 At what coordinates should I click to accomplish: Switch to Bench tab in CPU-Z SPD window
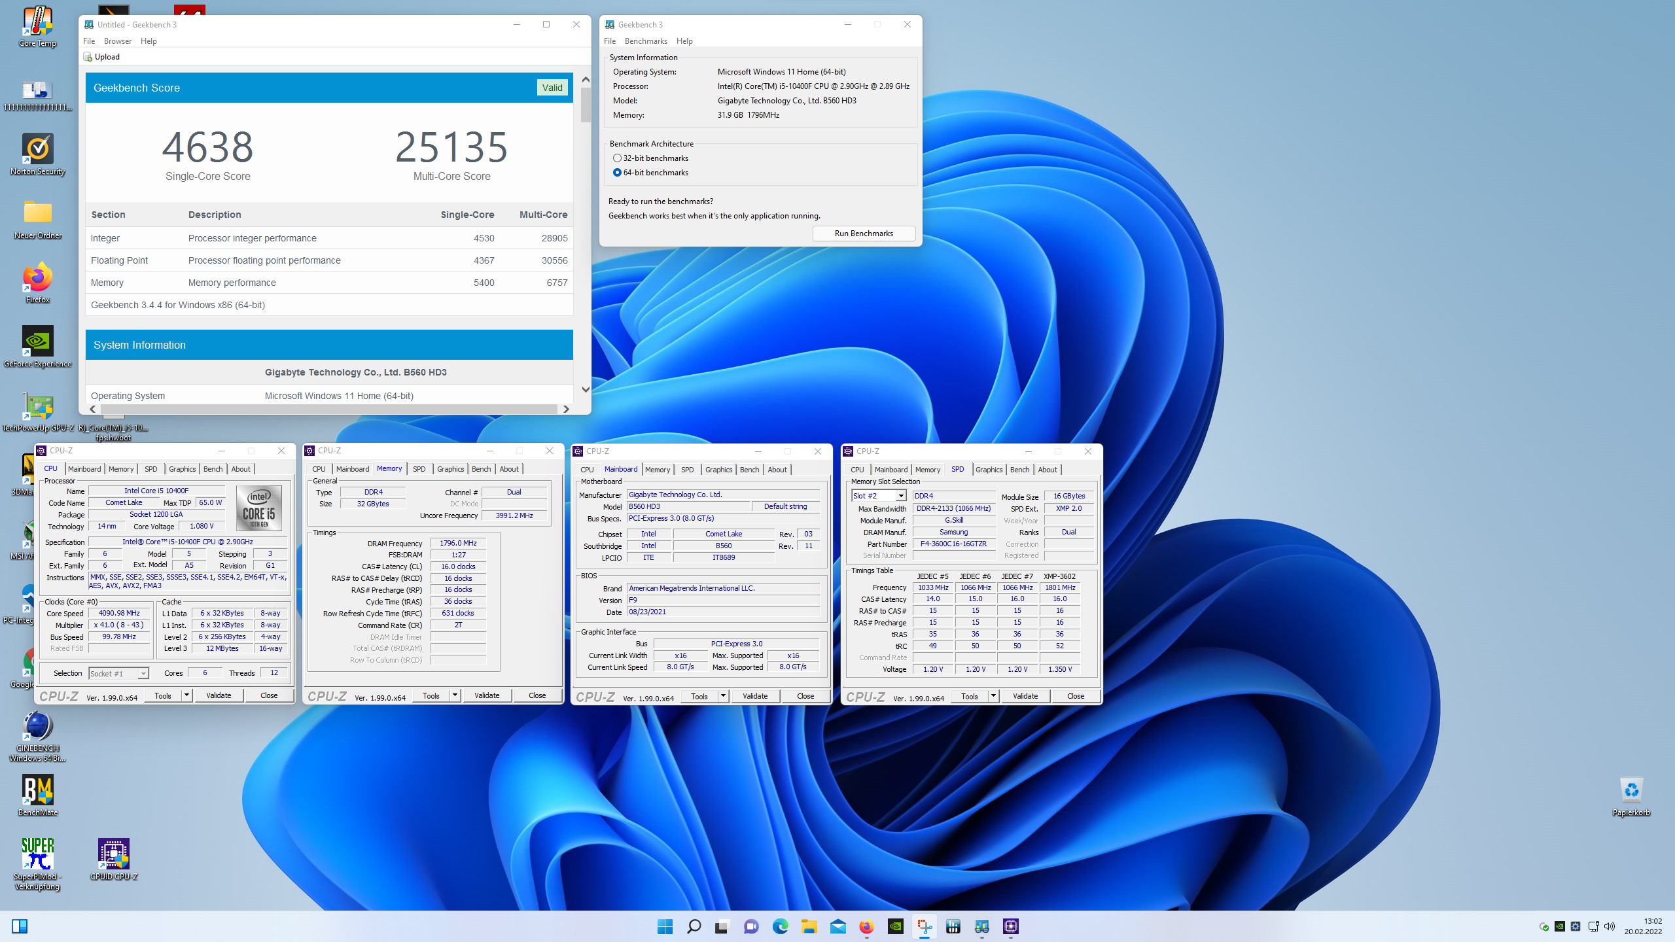pyautogui.click(x=1019, y=470)
